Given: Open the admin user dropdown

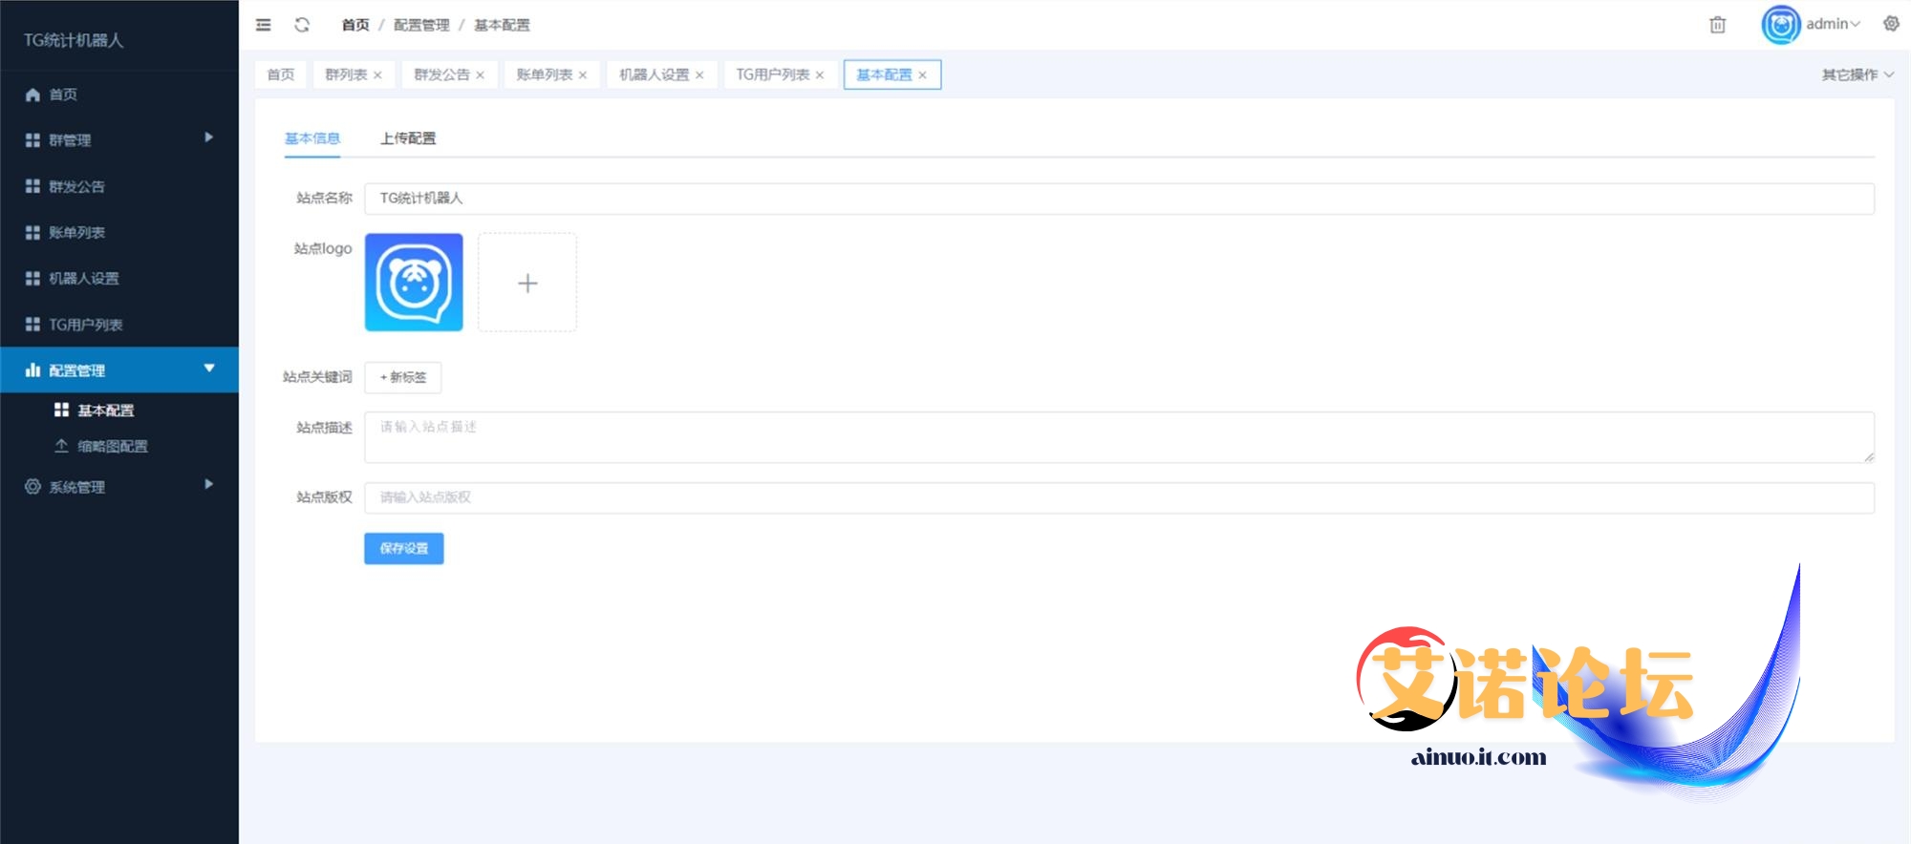Looking at the screenshot, I should pos(1833,24).
